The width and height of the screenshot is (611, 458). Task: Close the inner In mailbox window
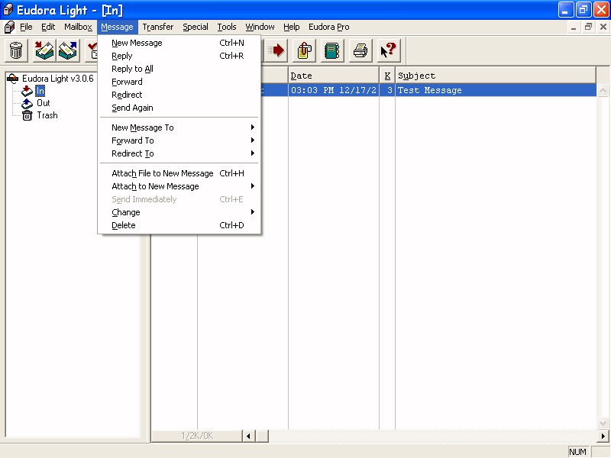point(603,27)
